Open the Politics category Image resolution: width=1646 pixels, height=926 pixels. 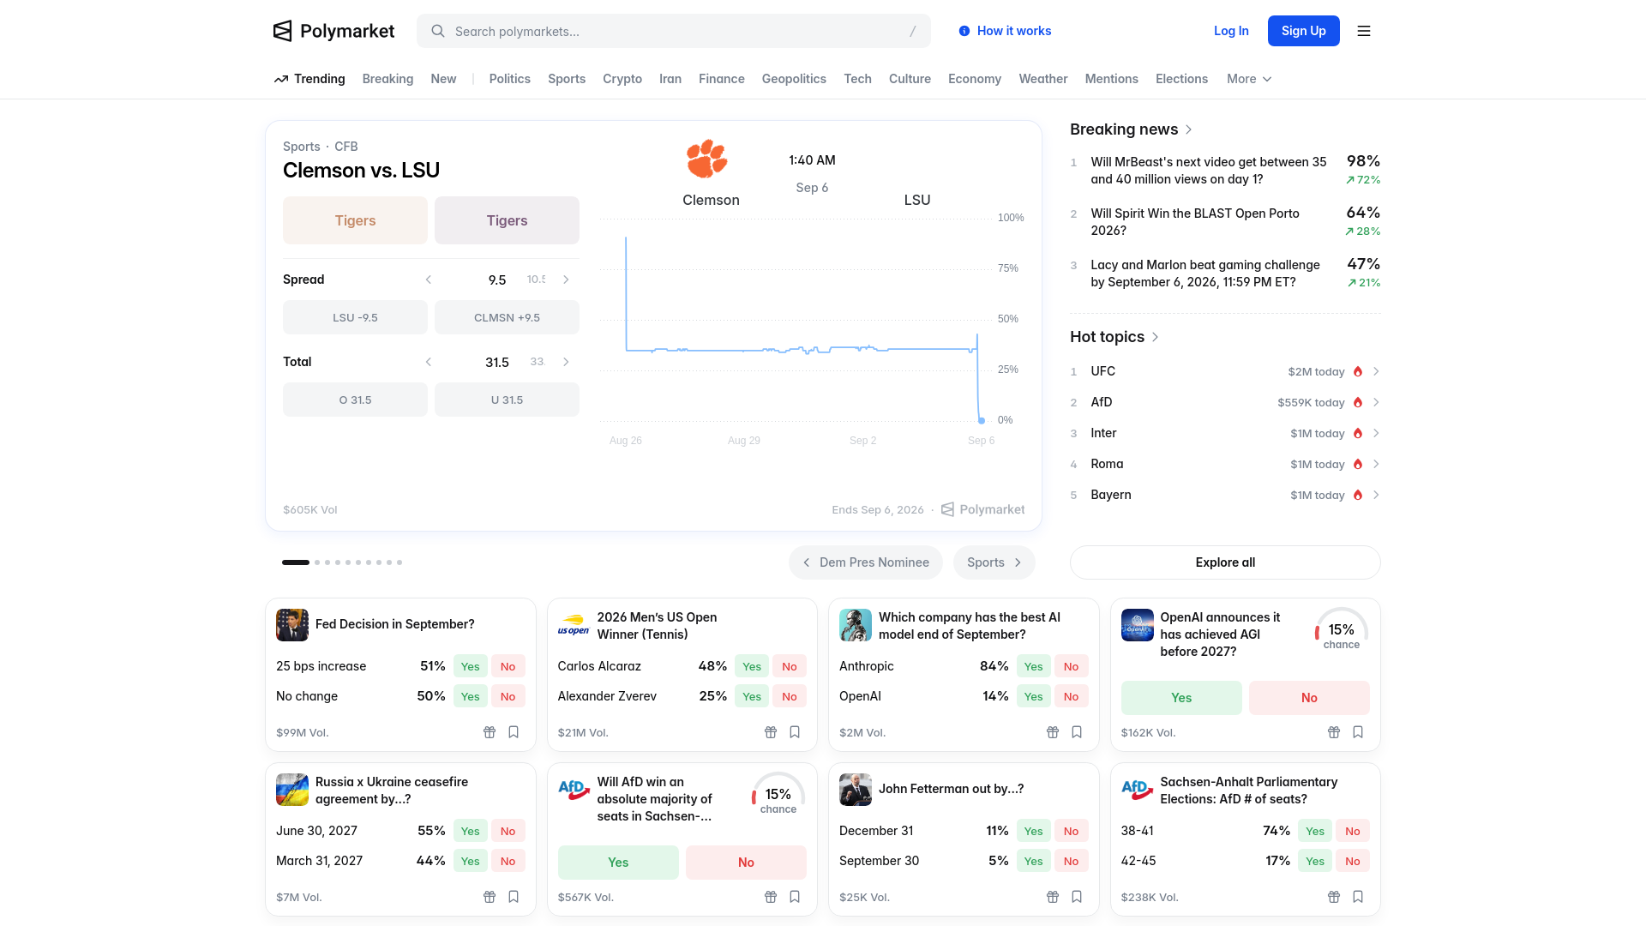(x=510, y=79)
